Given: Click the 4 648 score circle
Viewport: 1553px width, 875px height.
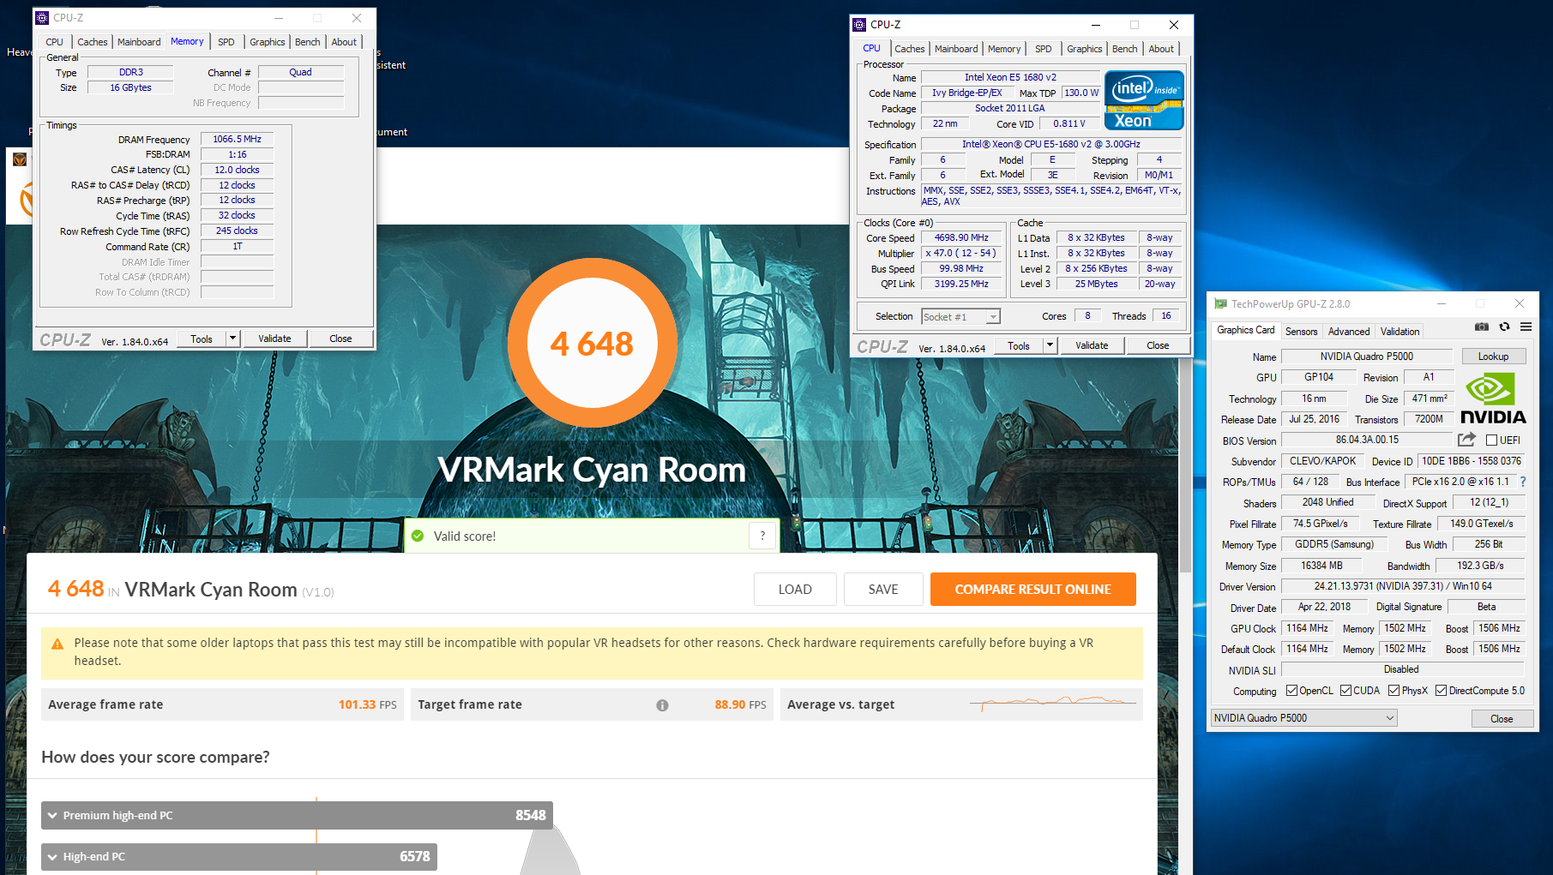Looking at the screenshot, I should pyautogui.click(x=592, y=344).
